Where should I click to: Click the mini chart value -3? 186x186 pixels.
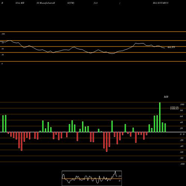tap(119, 181)
